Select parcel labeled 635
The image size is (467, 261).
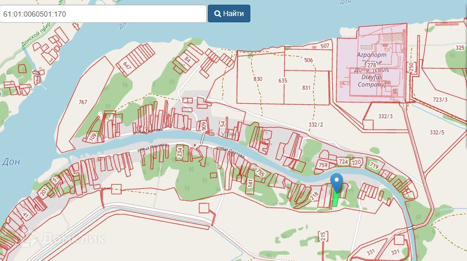[283, 80]
